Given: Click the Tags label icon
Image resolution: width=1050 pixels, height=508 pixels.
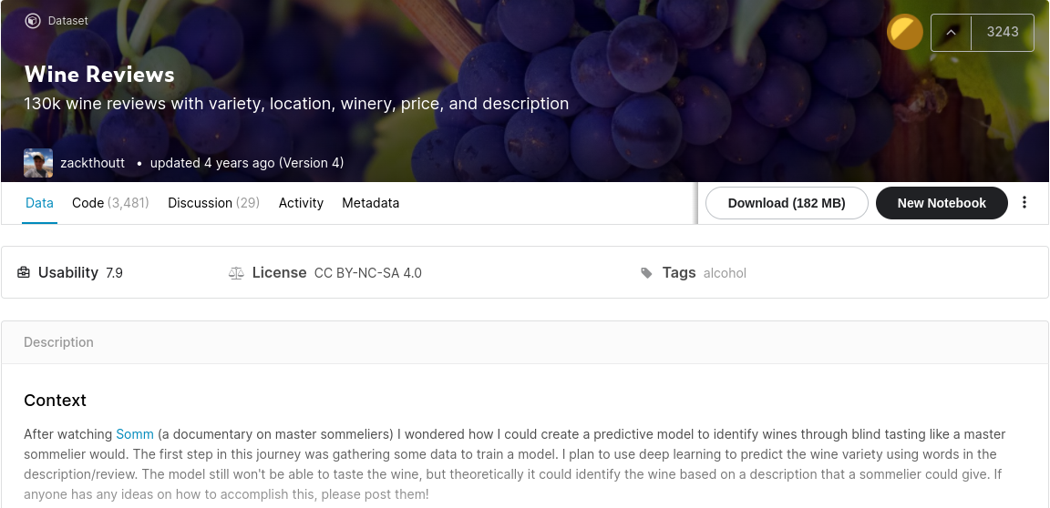Looking at the screenshot, I should [647, 272].
